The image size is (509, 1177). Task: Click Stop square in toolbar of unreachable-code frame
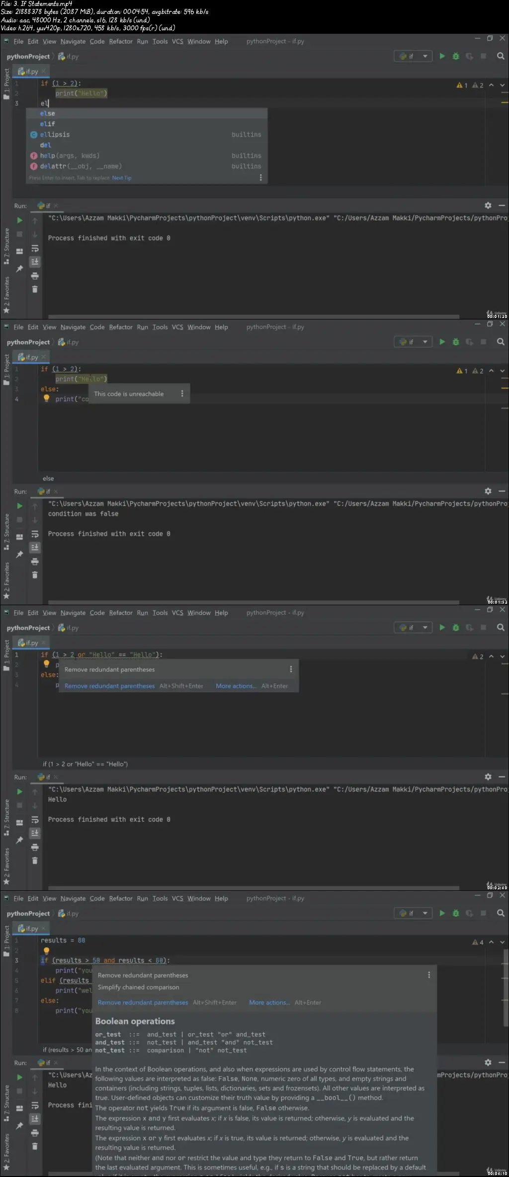pyautogui.click(x=483, y=342)
